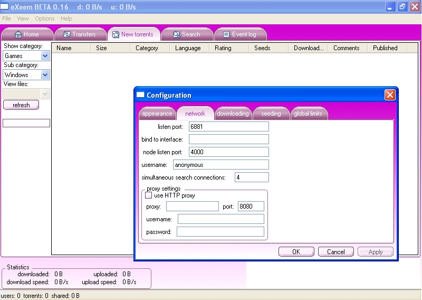Sort by the Published column header
Image resolution: width=422 pixels, height=300 pixels.
pyautogui.click(x=387, y=48)
